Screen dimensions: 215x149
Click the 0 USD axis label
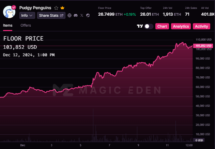[199, 140]
